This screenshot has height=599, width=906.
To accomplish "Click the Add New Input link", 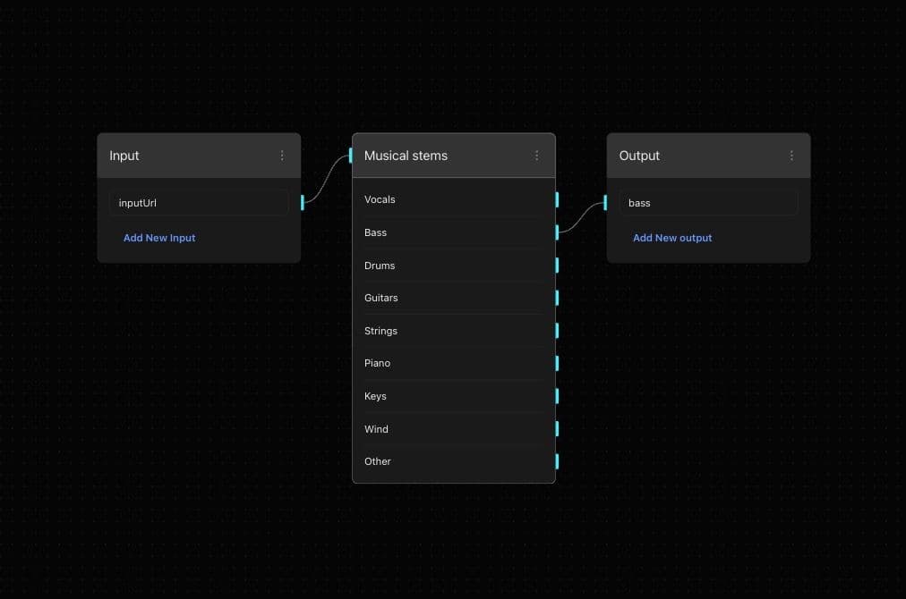I will (159, 238).
